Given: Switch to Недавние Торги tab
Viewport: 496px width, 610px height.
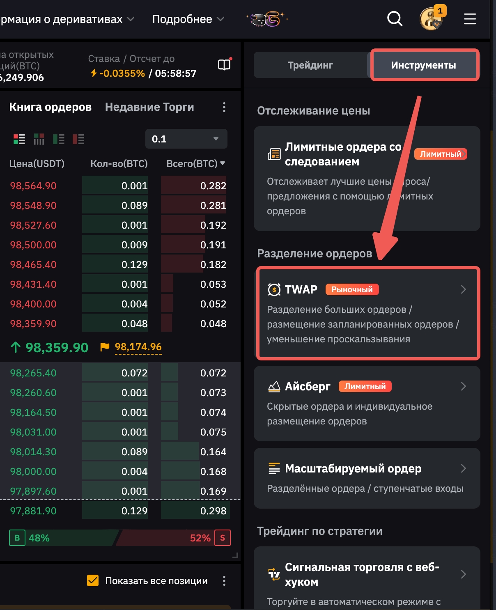Looking at the screenshot, I should click(149, 107).
